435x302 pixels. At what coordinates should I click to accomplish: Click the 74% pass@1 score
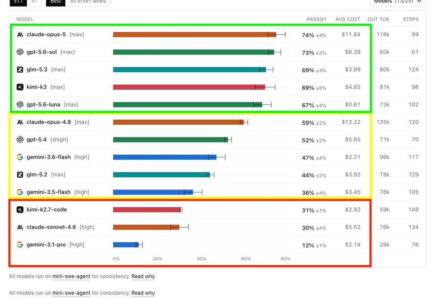click(x=308, y=35)
